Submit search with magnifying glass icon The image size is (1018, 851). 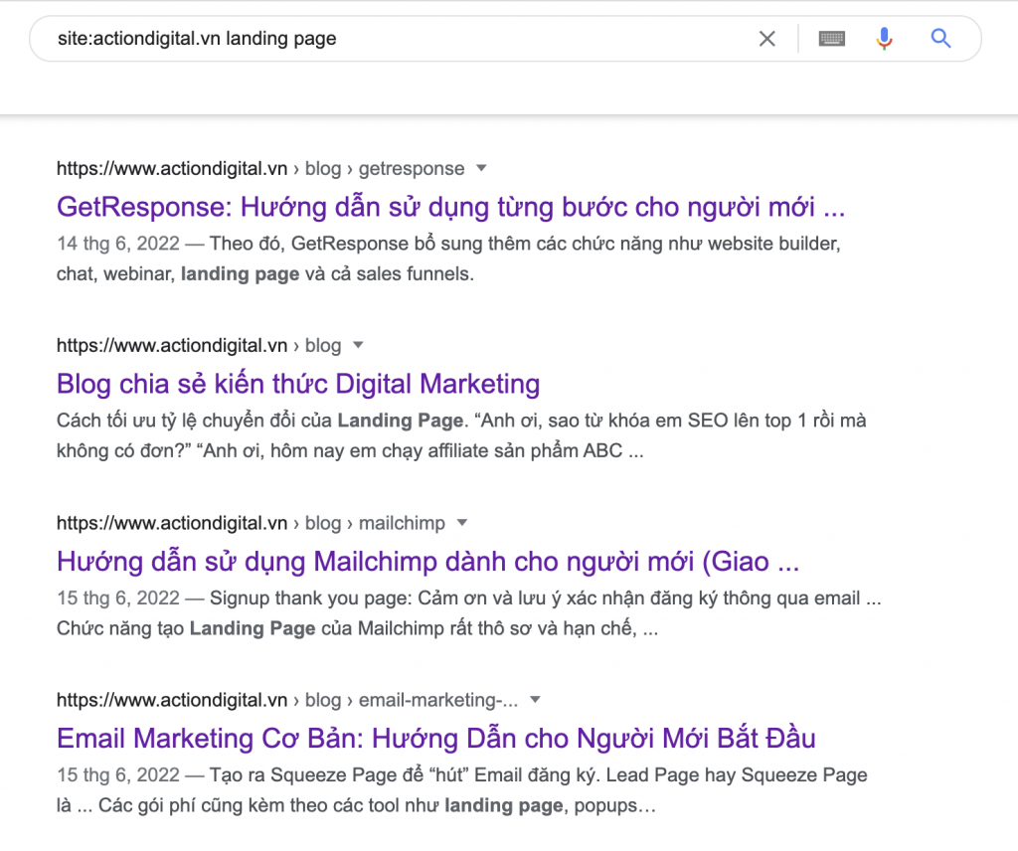click(x=940, y=39)
